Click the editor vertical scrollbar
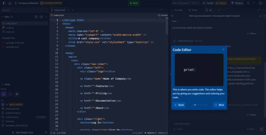This screenshot has width=266, height=135. tap(167, 26)
